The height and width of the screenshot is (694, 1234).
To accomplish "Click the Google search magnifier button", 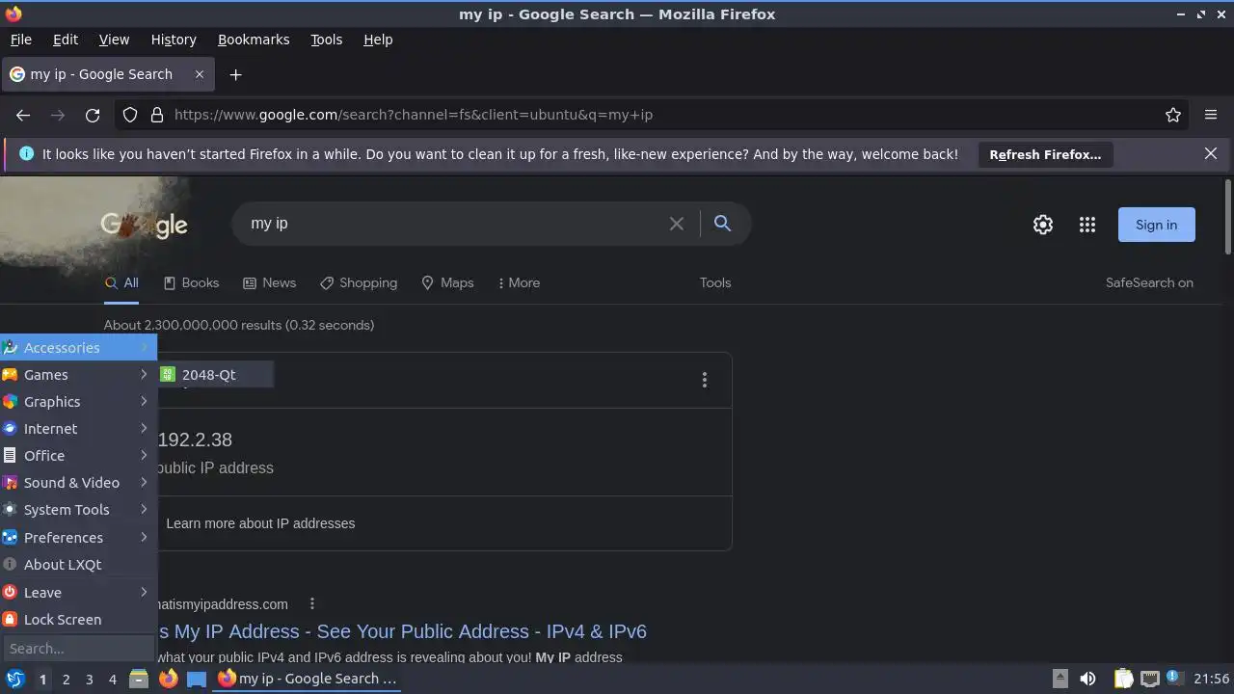I will [x=722, y=224].
